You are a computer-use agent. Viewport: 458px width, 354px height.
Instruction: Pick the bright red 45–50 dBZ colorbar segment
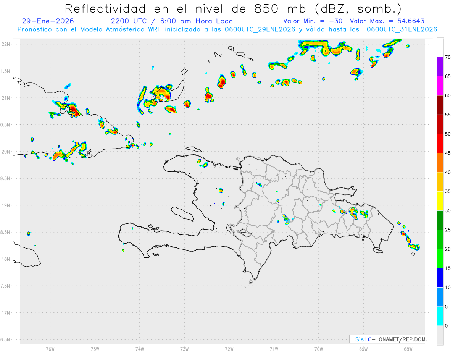440,144
